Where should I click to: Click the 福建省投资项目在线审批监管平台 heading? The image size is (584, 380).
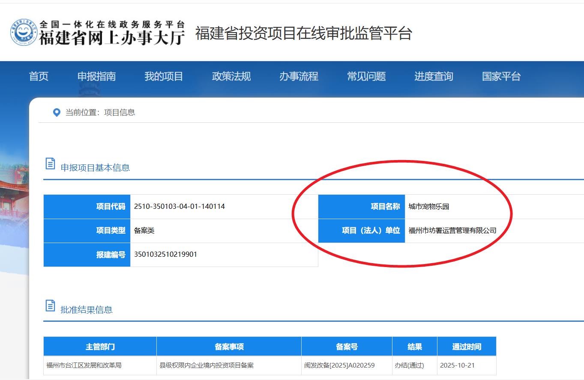pos(303,33)
